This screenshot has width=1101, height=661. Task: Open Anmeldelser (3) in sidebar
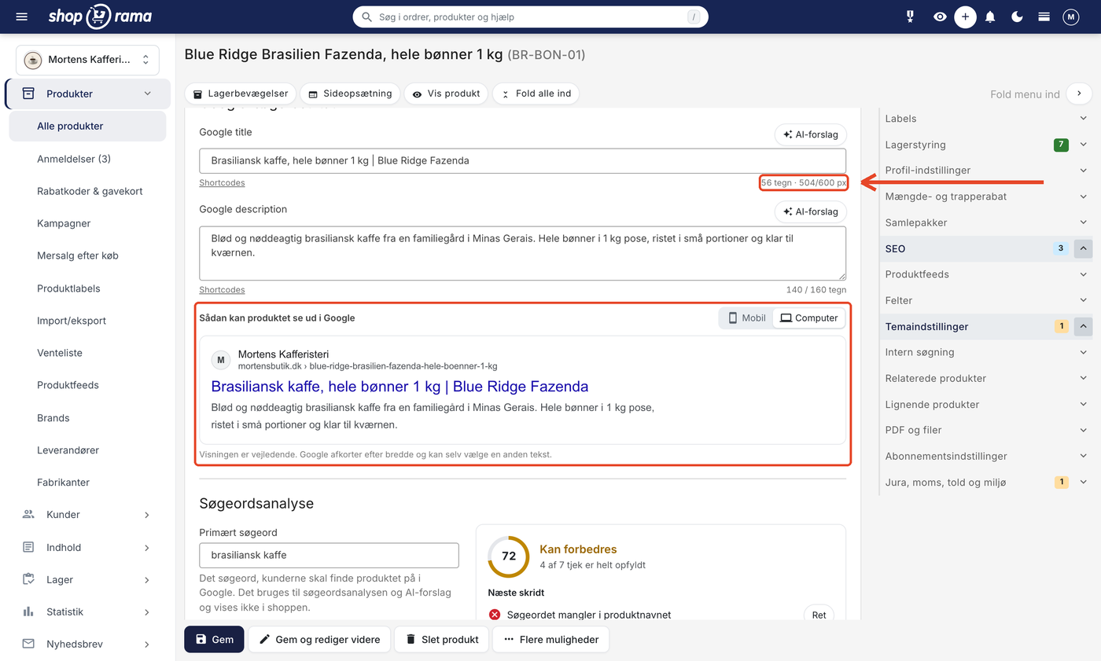tap(74, 159)
